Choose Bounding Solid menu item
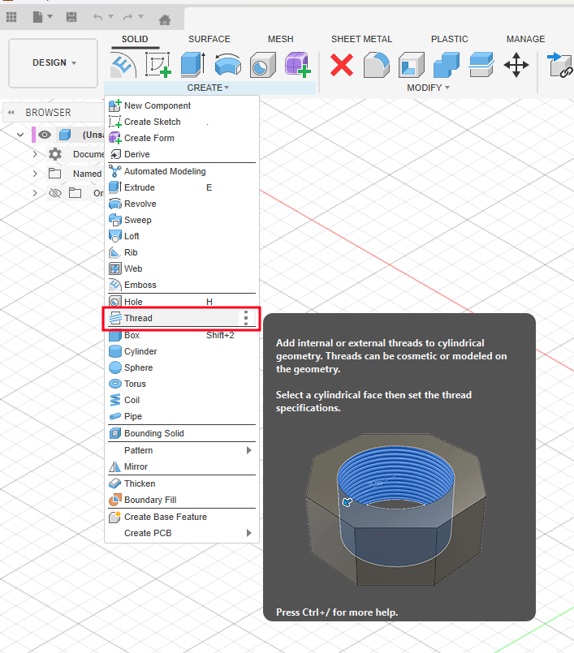 coord(182,433)
